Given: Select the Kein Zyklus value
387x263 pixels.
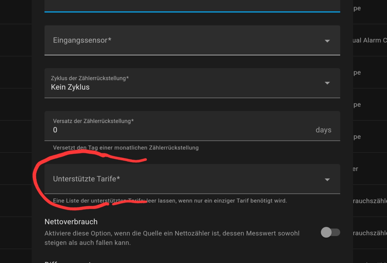Looking at the screenshot, I should tap(70, 87).
